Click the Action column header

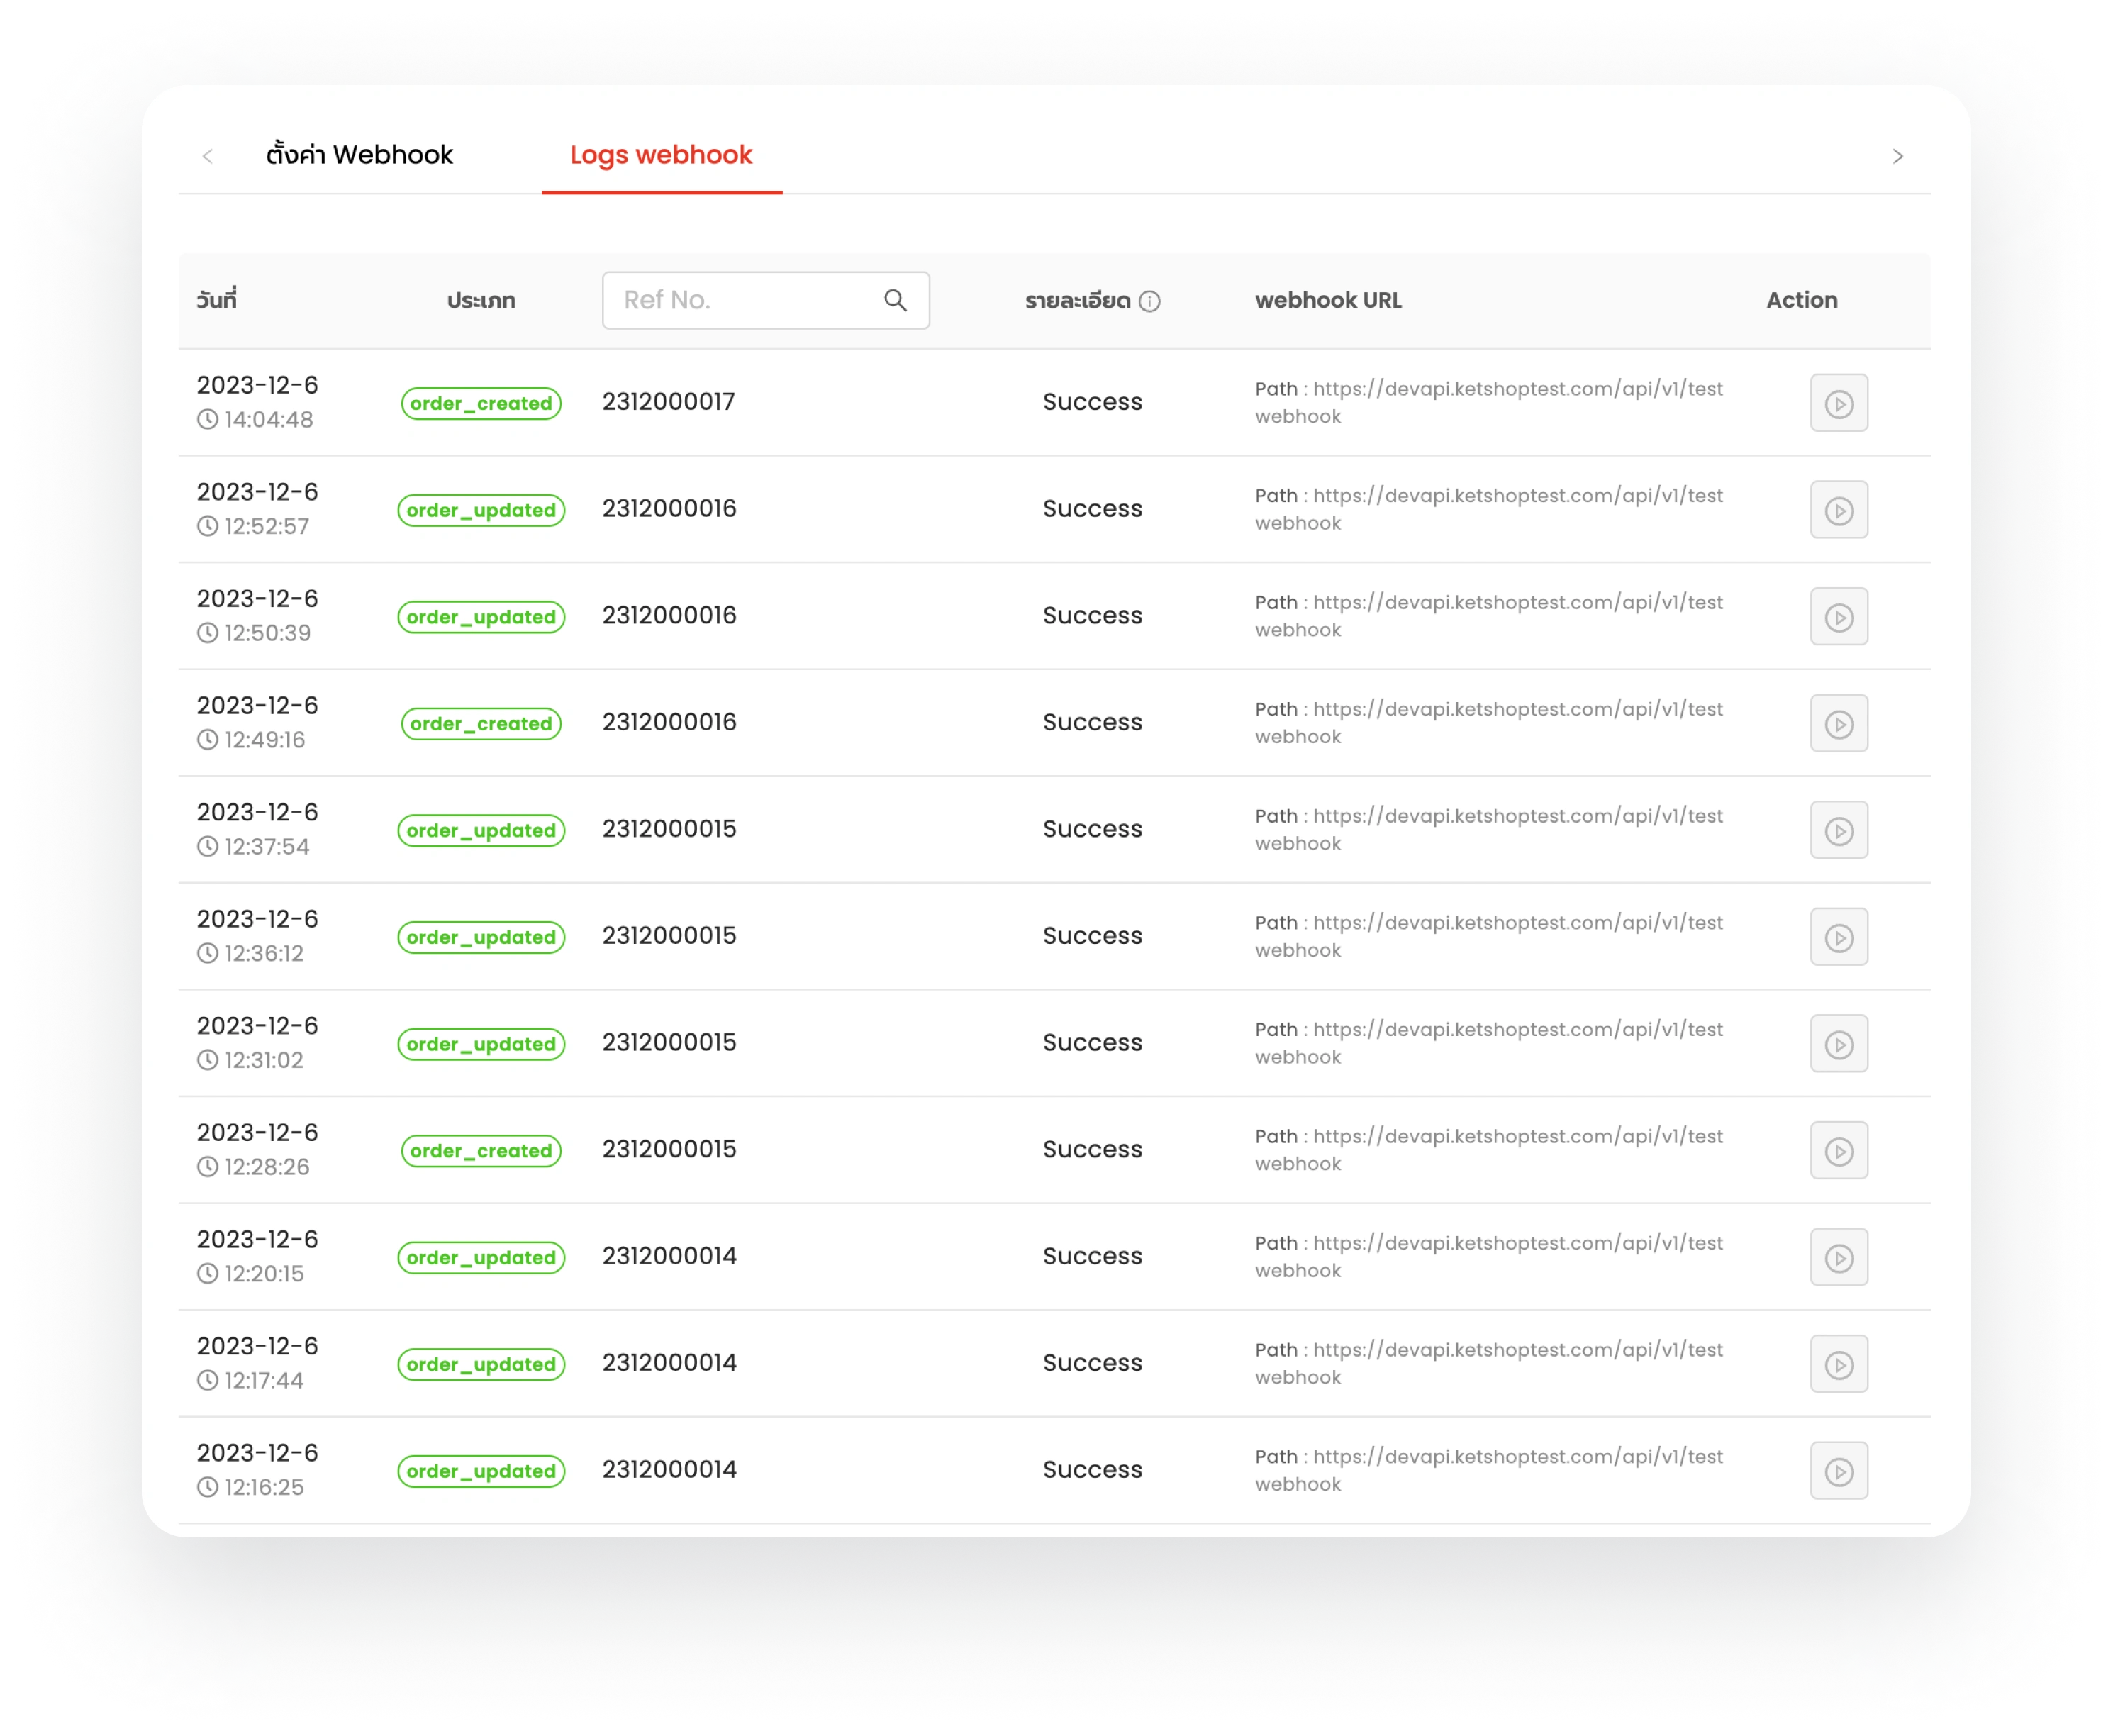1801,300
